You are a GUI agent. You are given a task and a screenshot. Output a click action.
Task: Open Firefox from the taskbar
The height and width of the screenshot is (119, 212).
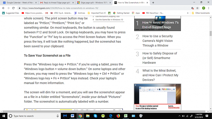point(118,116)
